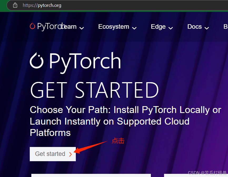Open the Edge menu
Image resolution: width=228 pixels, height=177 pixels.
tap(158, 27)
